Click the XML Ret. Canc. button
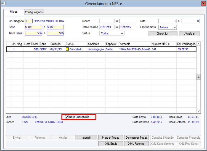This screenshot has height=151, width=207. (x=189, y=144)
